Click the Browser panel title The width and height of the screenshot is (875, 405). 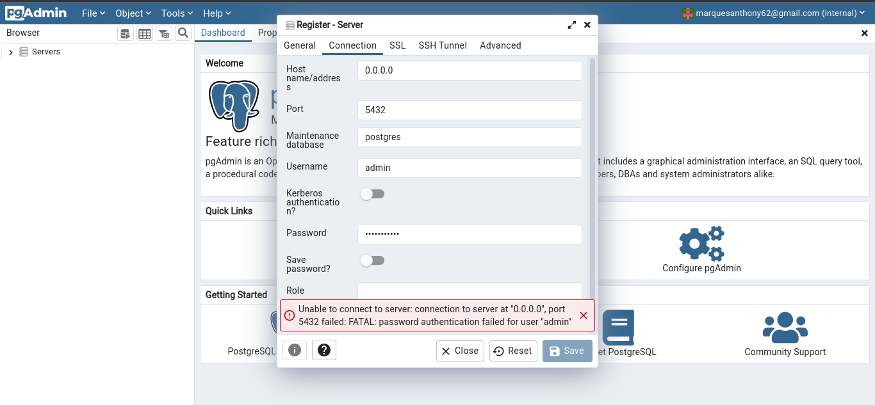point(23,33)
